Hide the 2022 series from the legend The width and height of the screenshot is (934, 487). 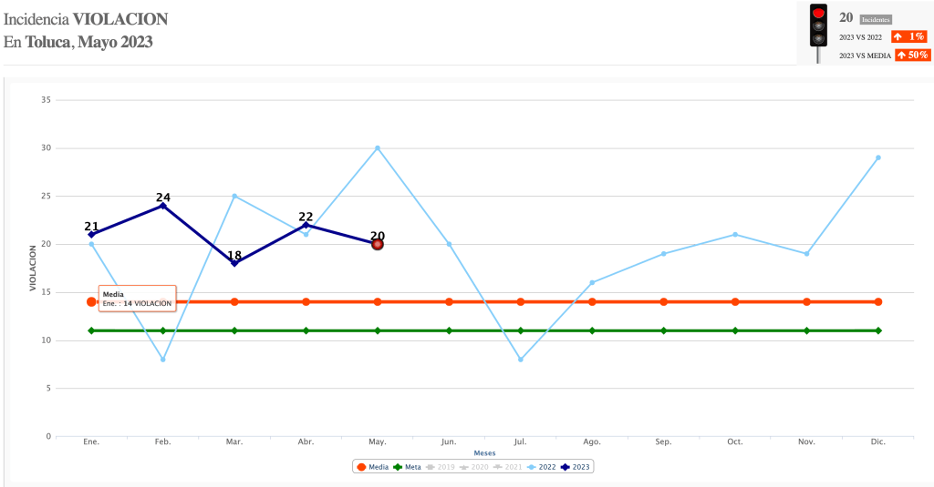click(x=542, y=467)
